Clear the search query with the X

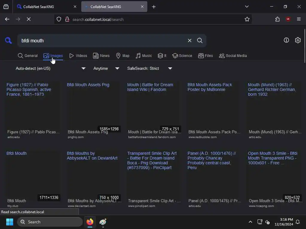(x=189, y=41)
